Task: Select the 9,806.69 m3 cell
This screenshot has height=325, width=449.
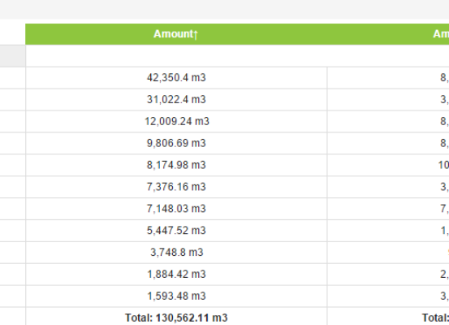Action: [x=176, y=143]
